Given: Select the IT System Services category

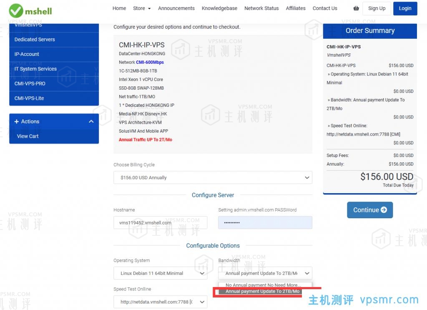Looking at the screenshot, I should [x=54, y=69].
